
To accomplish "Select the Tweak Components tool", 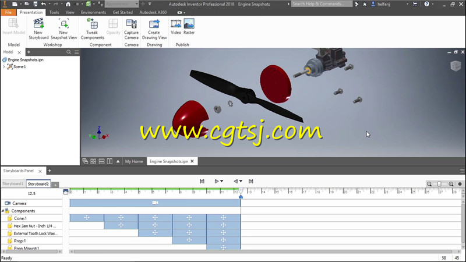I will (92, 29).
